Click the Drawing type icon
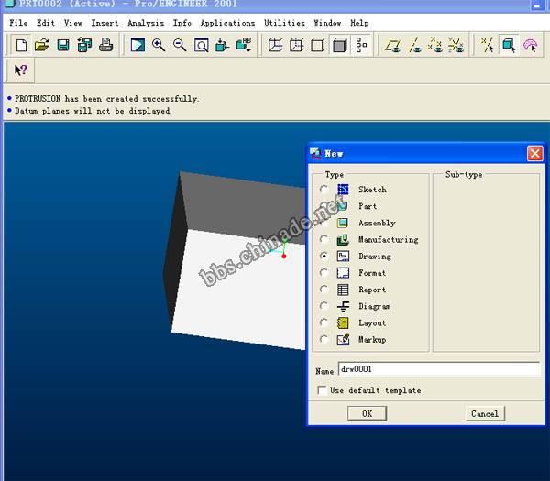This screenshot has height=481, width=550. pyautogui.click(x=343, y=256)
